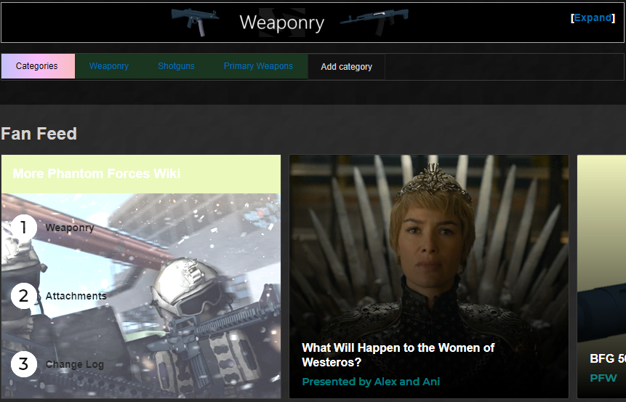
Task: Click the left submachine gun image in the banner
Action: [194, 22]
